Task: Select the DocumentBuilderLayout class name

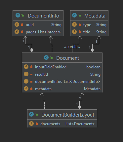Action: click(x=68, y=115)
